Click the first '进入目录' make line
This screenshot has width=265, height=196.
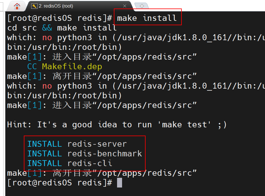point(102,57)
